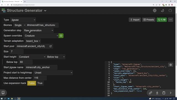Screen dimensions: 177x100
Task: Toggle dark theme moon icon
Action: pos(162,11)
